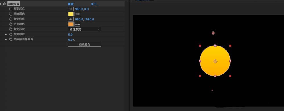Open the 线性渐变 shape dropdown
284x111 pixels.
pos(84,29)
